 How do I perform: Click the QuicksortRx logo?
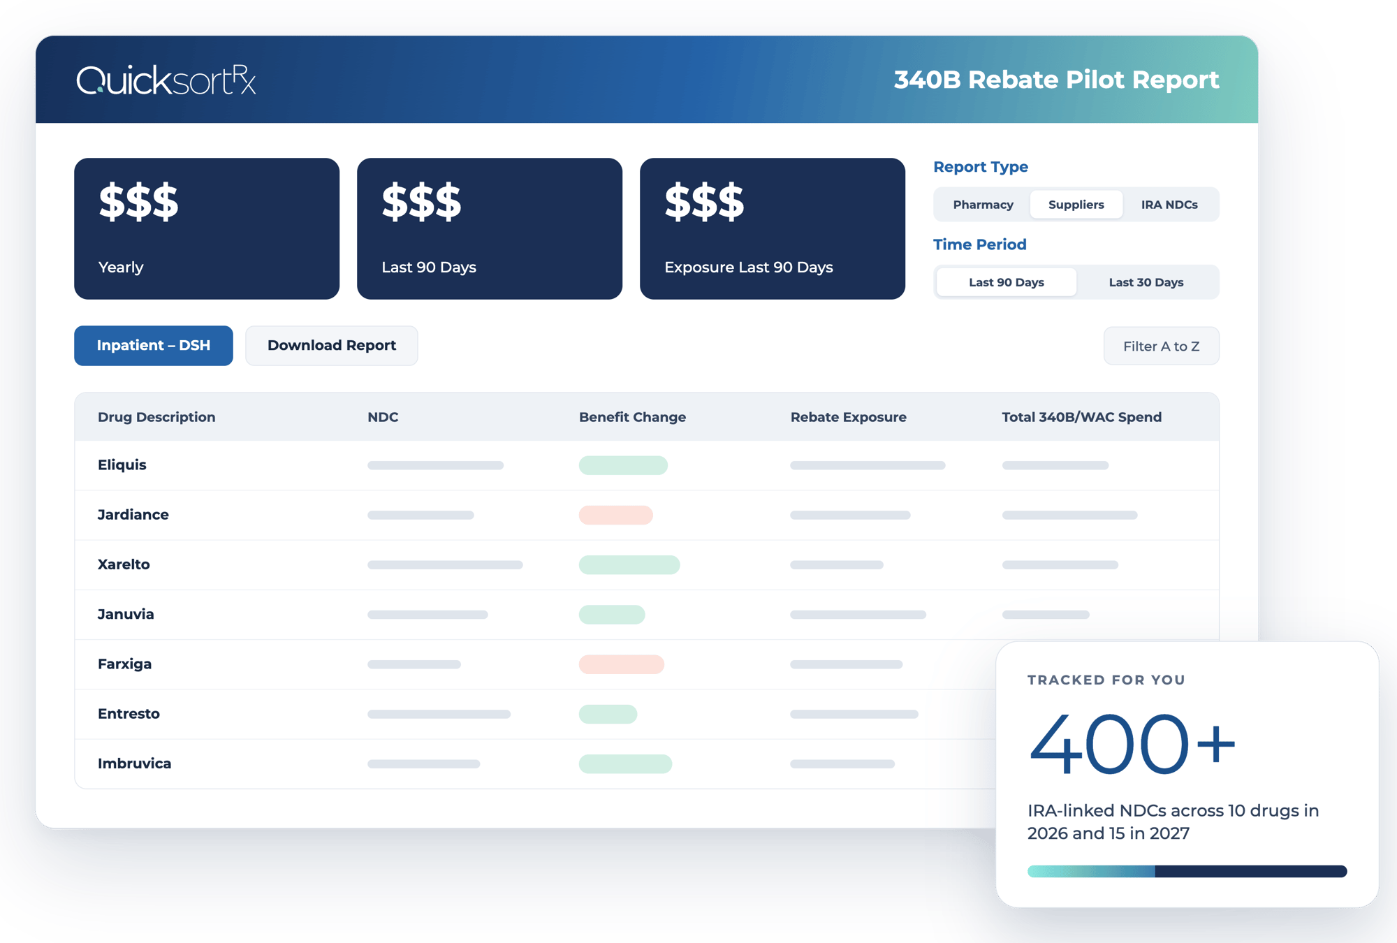point(166,80)
